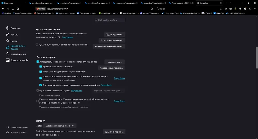The image size is (258, 139).
Task: Open Подробнее link for breached passwords
Action: [x=106, y=85]
